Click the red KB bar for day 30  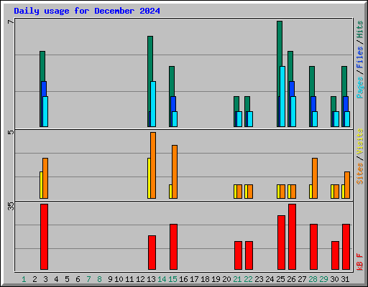[x=335, y=255]
